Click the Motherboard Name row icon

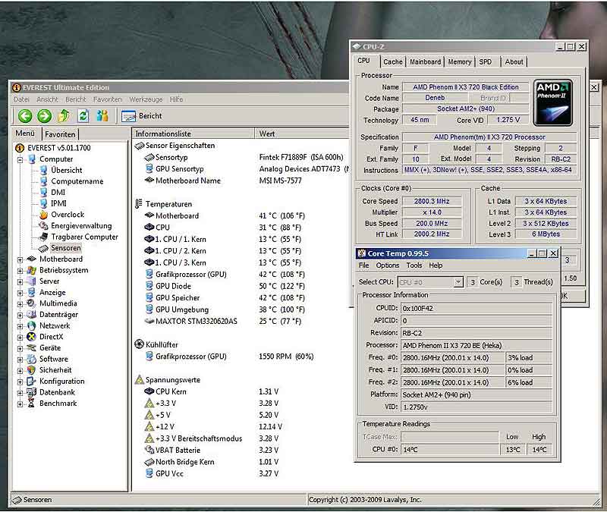[x=149, y=181]
